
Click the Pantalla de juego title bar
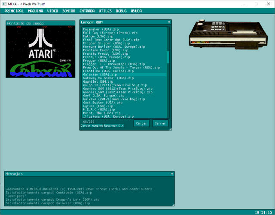tap(40, 23)
